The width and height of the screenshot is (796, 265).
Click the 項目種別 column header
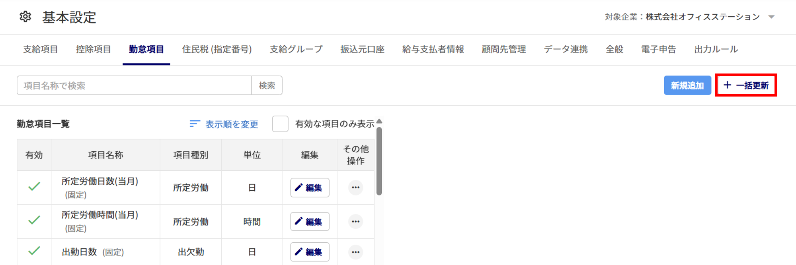[191, 155]
